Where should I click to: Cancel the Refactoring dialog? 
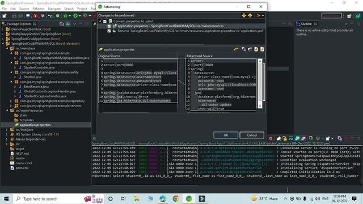(x=252, y=135)
